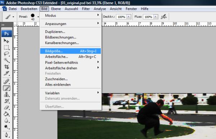Expand the Modus submenu
Screen dimensions: 216x139
[x=71, y=16]
